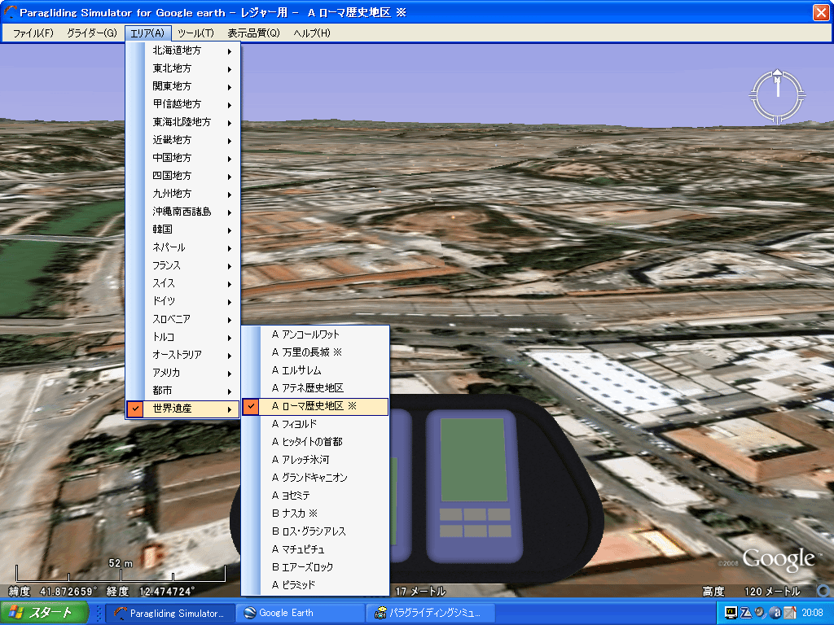
Task: Select area A アレッチ氷河
Action: click(315, 461)
